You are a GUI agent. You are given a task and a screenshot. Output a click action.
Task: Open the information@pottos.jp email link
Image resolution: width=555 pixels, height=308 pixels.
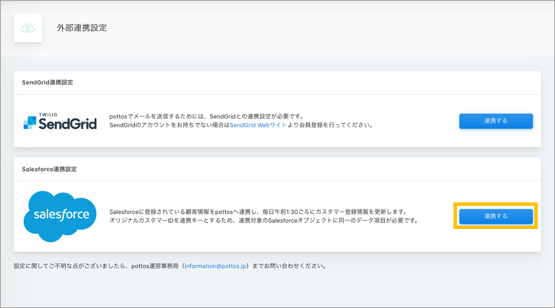coord(215,266)
